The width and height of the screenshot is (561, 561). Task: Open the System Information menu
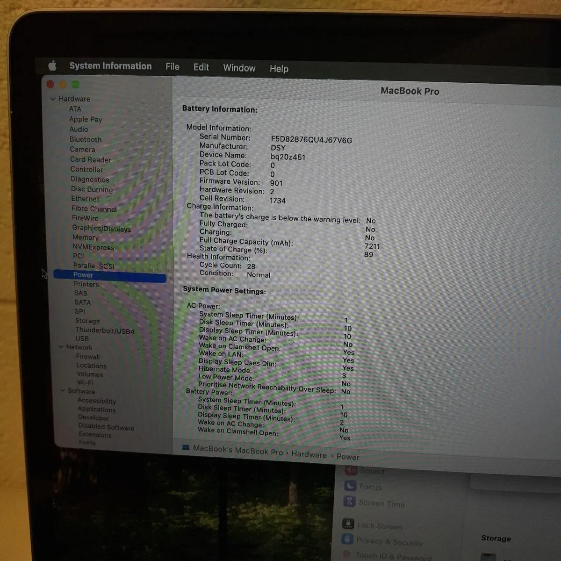coord(110,66)
